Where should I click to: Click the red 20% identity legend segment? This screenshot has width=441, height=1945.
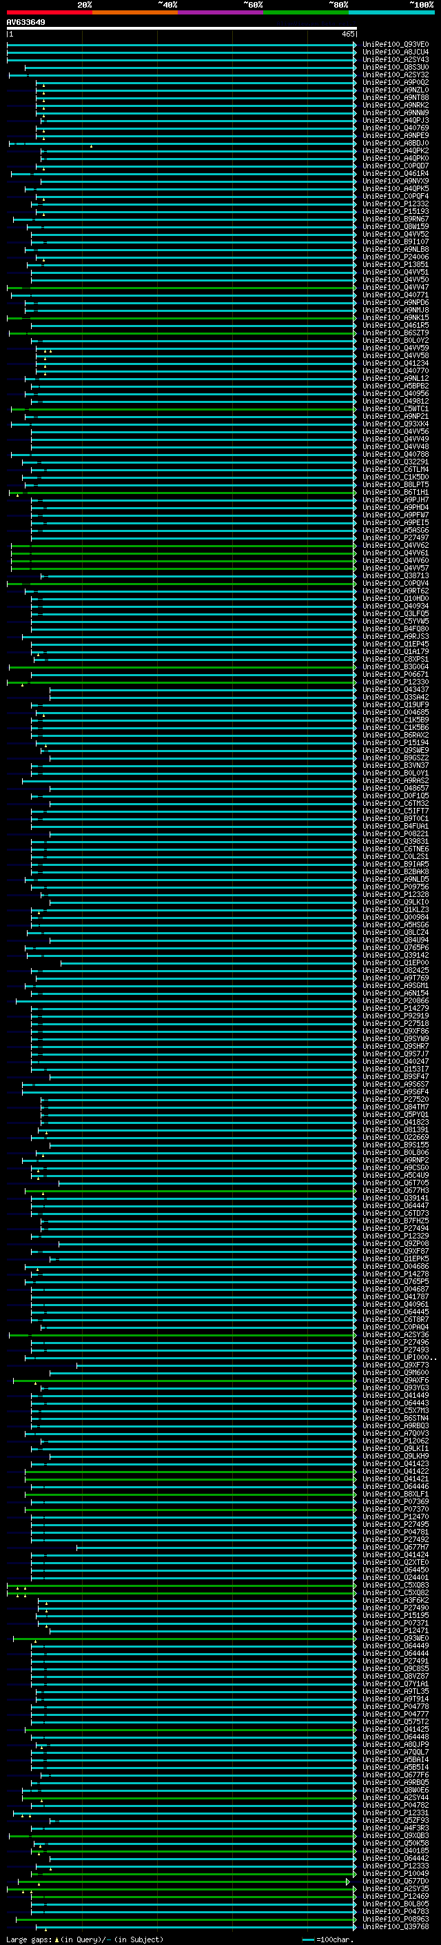click(49, 12)
